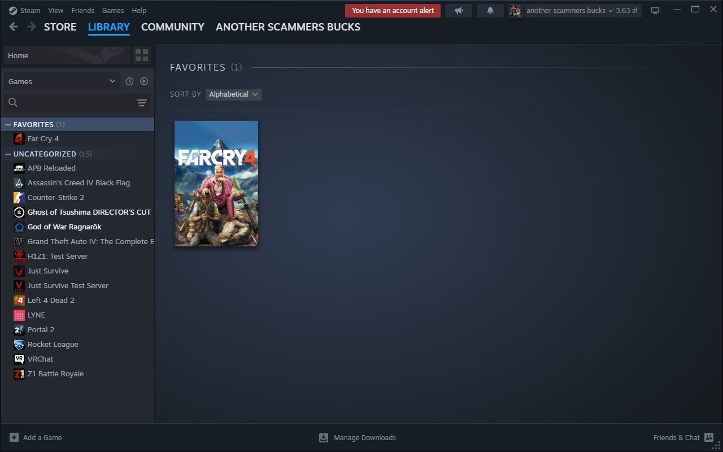Screen dimensions: 723x452
Task: Click the Left 4 Dead 2 icon
Action: pyautogui.click(x=19, y=300)
